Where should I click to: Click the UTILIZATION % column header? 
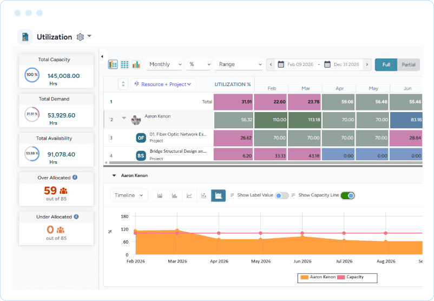(233, 84)
